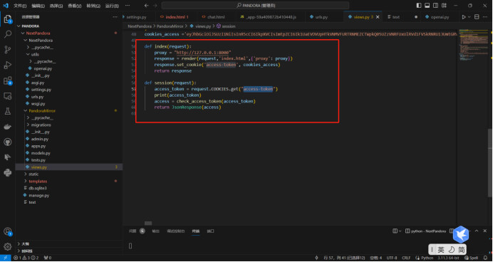Open the Docker view in activity bar
Screen dimensions: 493x262
8,127
